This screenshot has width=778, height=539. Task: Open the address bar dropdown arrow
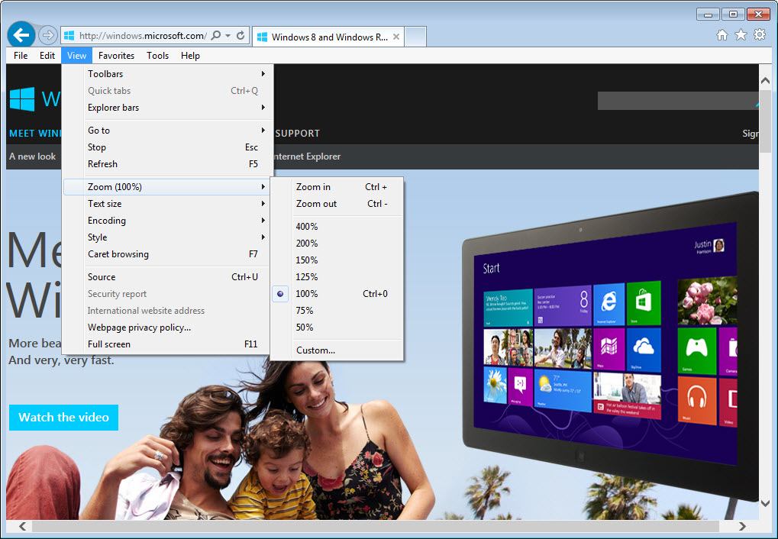tap(228, 36)
